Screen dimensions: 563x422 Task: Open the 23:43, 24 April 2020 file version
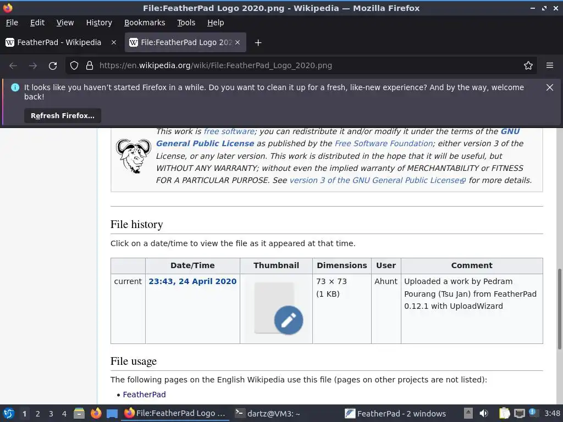coord(192,281)
